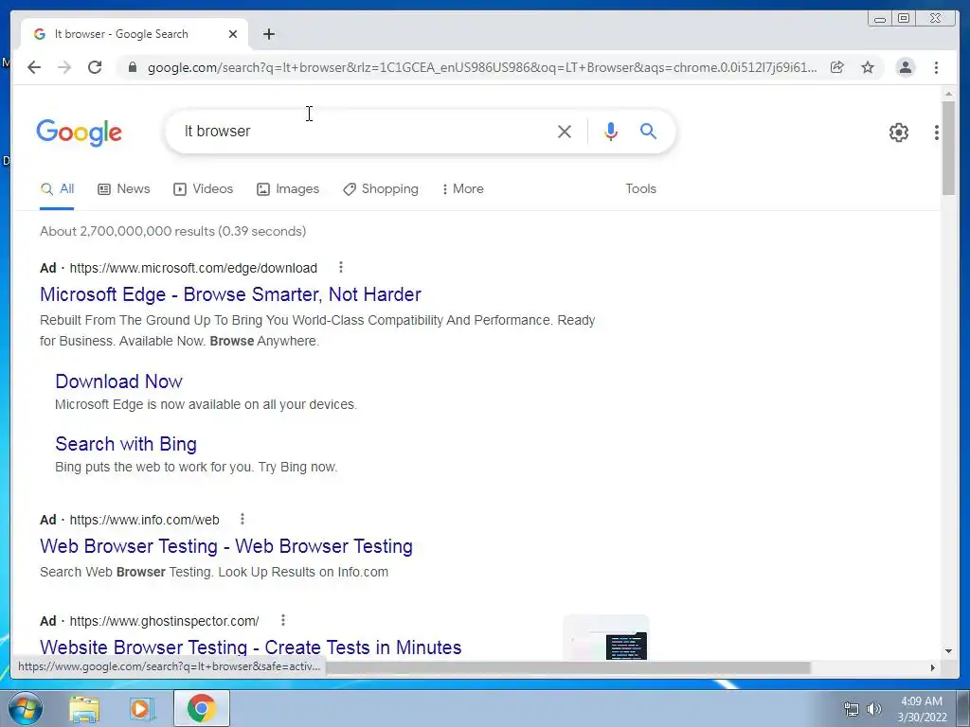970x727 pixels.
Task: Click the scroll down arrow
Action: 948,651
